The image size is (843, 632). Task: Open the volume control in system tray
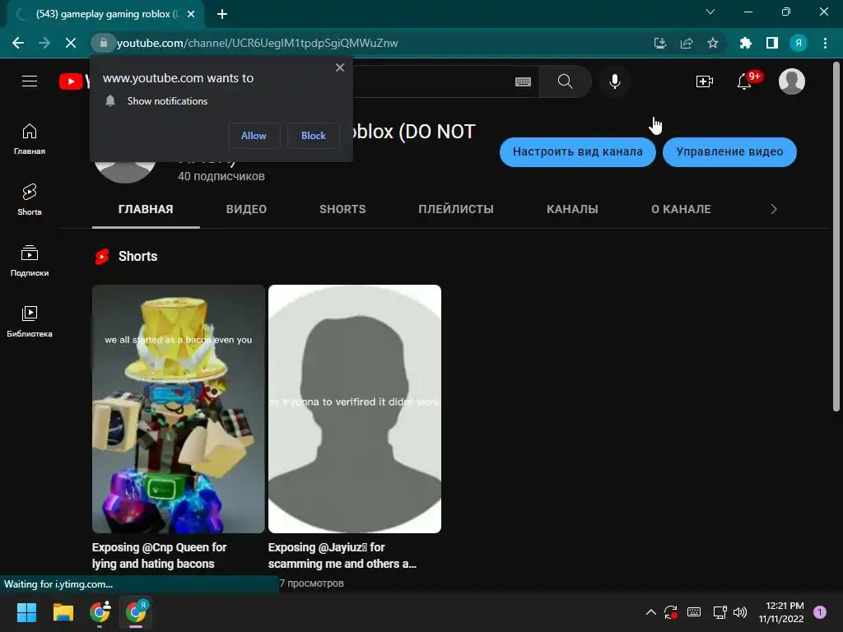(x=740, y=612)
